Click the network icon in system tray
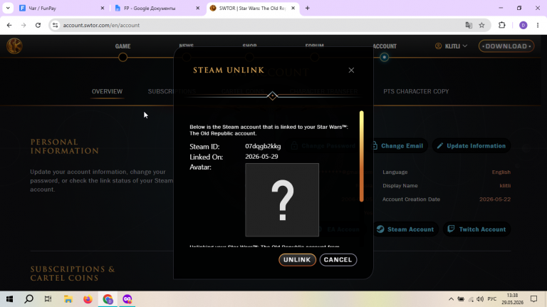 471,299
